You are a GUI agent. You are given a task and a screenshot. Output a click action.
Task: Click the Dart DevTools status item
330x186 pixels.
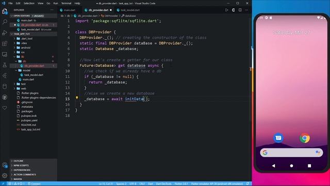coord(164,184)
